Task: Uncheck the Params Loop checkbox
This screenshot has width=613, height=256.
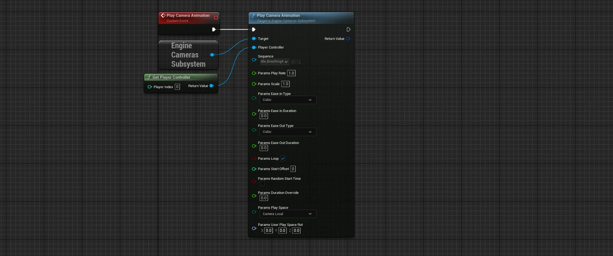Action: pyautogui.click(x=283, y=158)
